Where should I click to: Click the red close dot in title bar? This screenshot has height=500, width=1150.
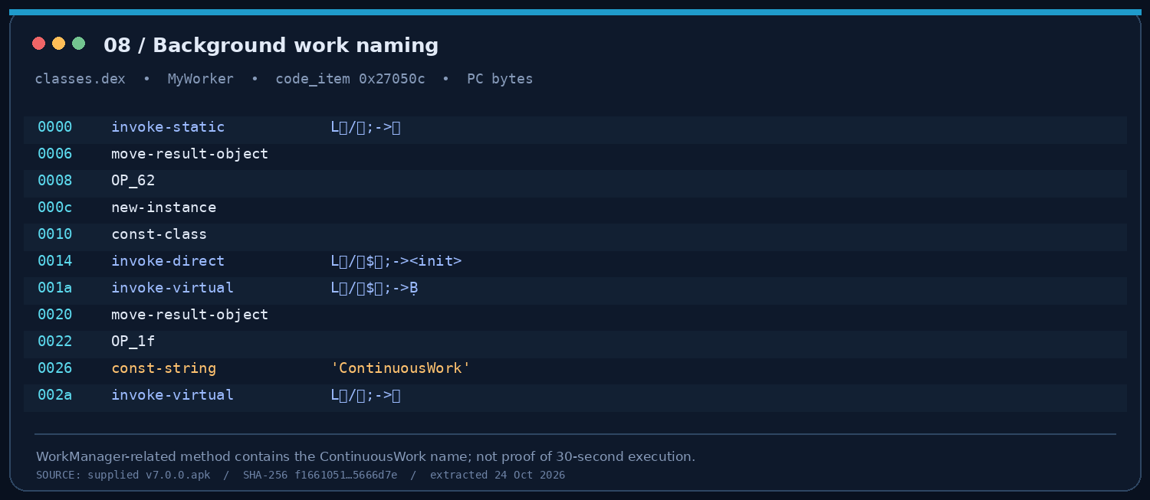[39, 44]
